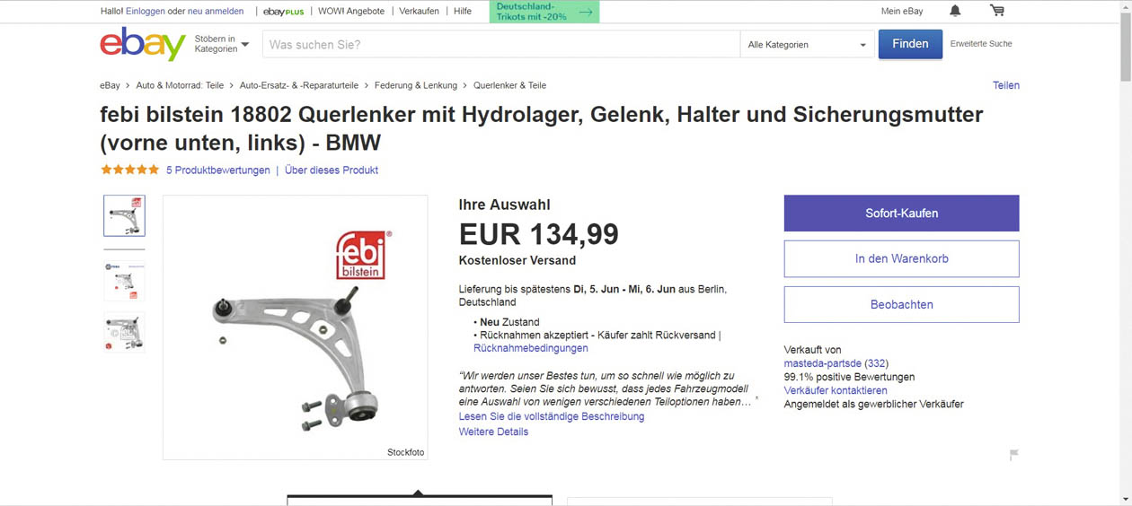Click the green Deutschland-Trikots banner arrow
The width and height of the screenshot is (1132, 506).
click(586, 12)
